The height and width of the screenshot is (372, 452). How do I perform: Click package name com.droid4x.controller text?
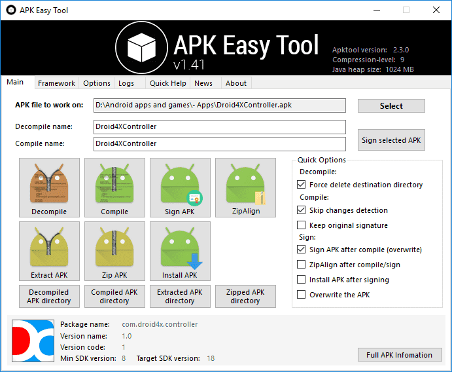[x=160, y=324]
